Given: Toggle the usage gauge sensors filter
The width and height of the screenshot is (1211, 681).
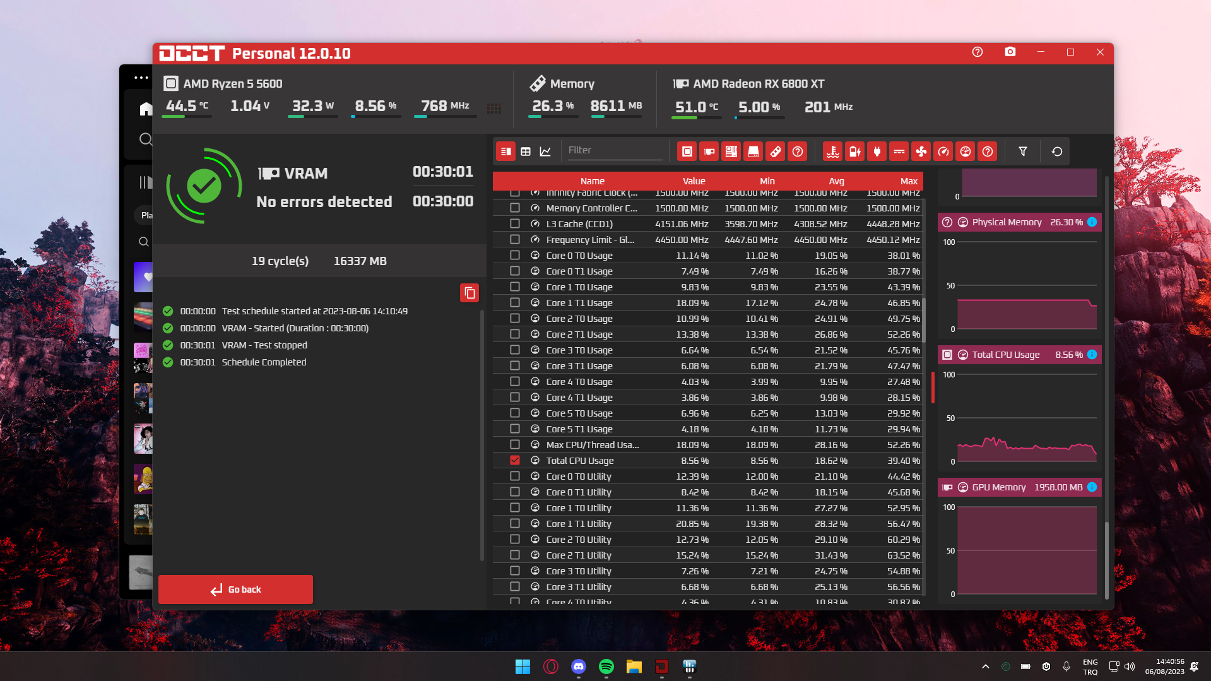Looking at the screenshot, I should click(965, 151).
